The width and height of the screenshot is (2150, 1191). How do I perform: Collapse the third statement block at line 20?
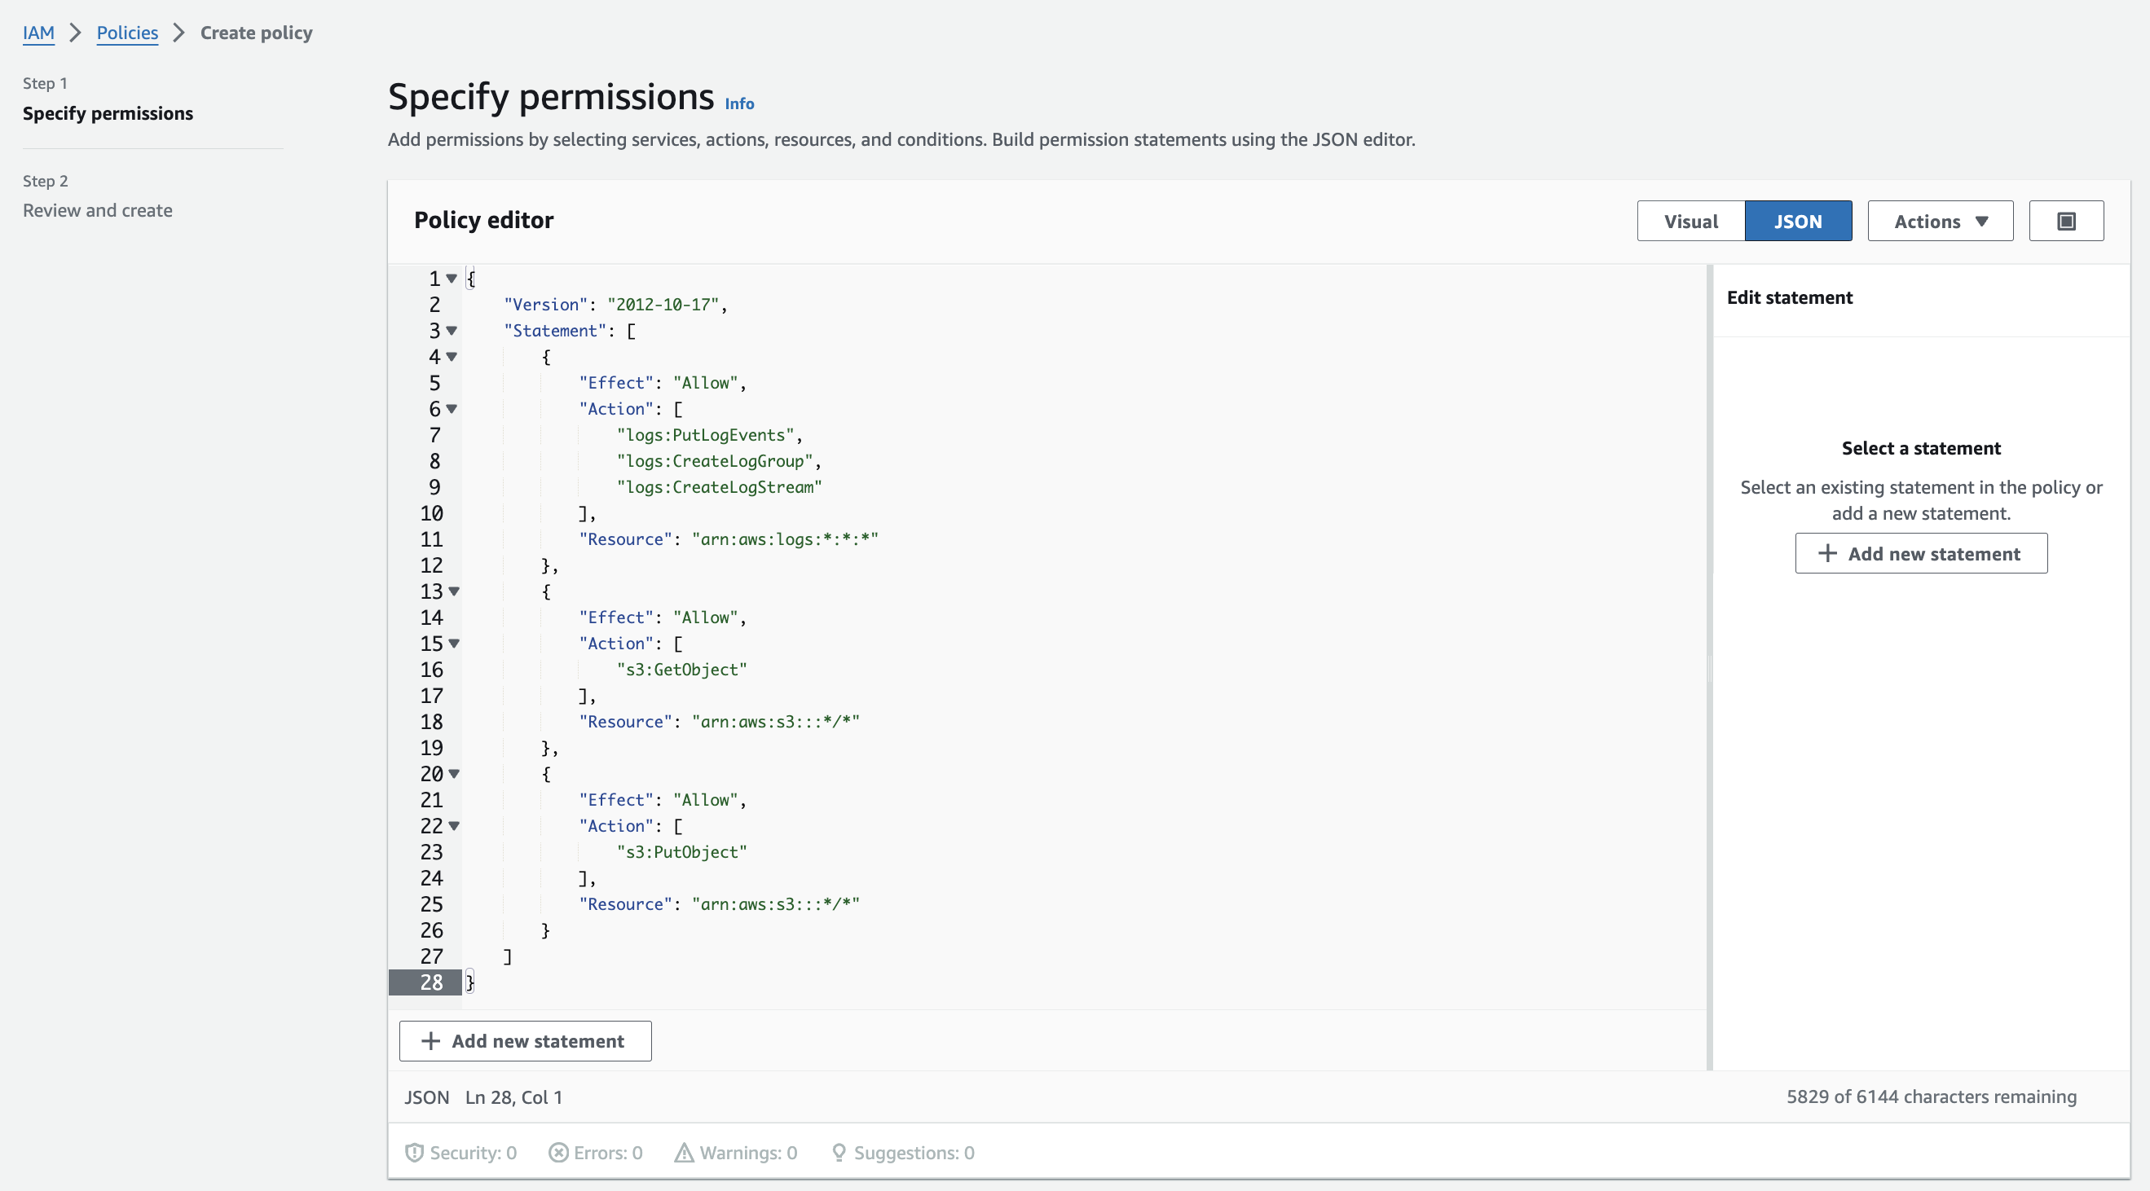(x=454, y=773)
